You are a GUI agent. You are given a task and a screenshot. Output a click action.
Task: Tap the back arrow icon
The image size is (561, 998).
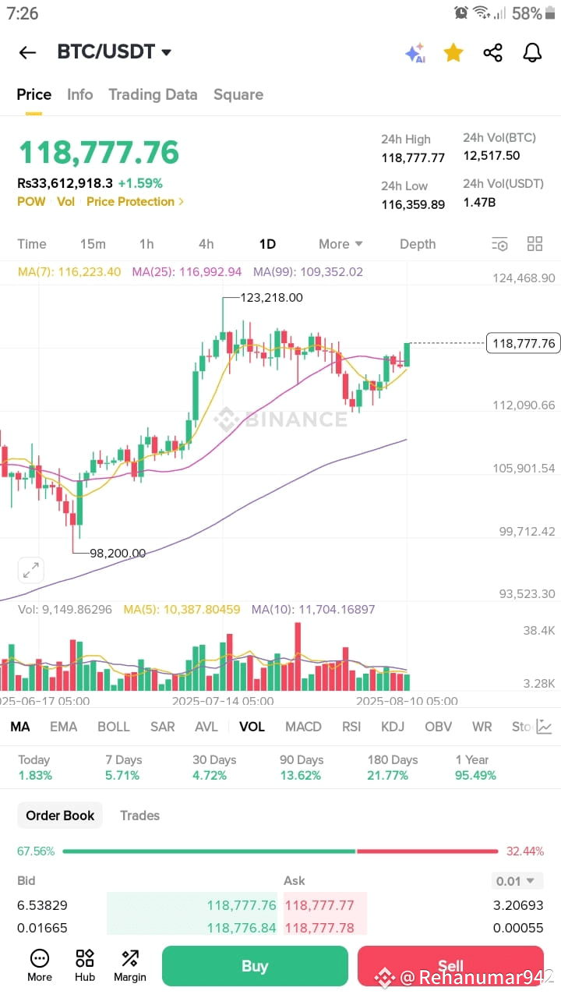pyautogui.click(x=27, y=52)
